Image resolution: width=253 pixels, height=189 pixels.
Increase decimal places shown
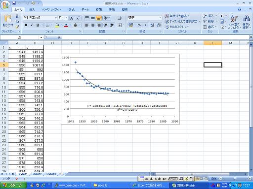click(153, 25)
